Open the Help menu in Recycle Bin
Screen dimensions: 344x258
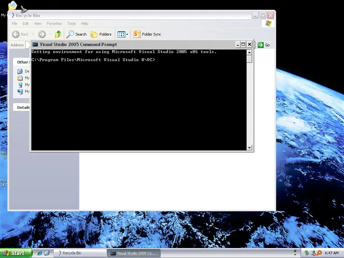coord(84,24)
